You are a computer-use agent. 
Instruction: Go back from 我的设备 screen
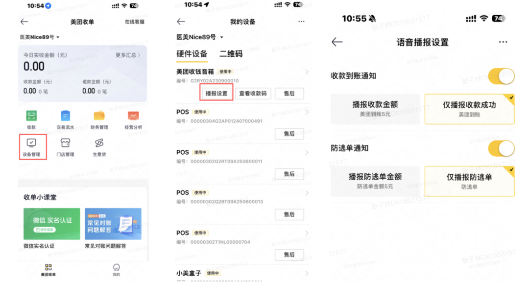(x=181, y=22)
